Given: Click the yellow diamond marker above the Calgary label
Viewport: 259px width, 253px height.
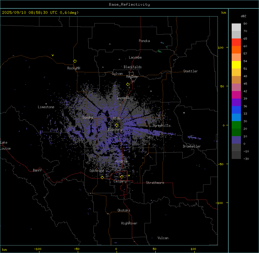Looking at the screenshot, I should [x=122, y=177].
